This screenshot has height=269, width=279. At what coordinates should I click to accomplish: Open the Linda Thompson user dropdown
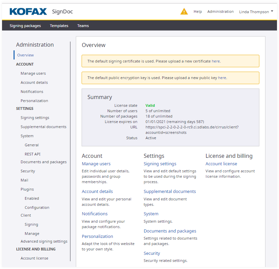256,12
